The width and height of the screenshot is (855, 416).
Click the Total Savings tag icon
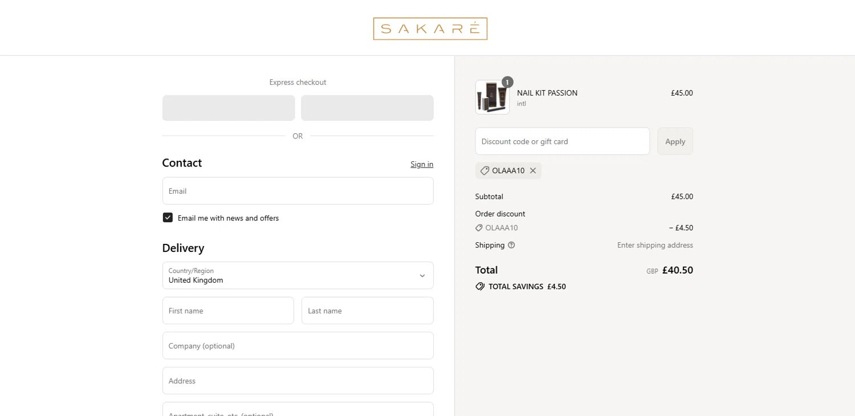pos(480,287)
